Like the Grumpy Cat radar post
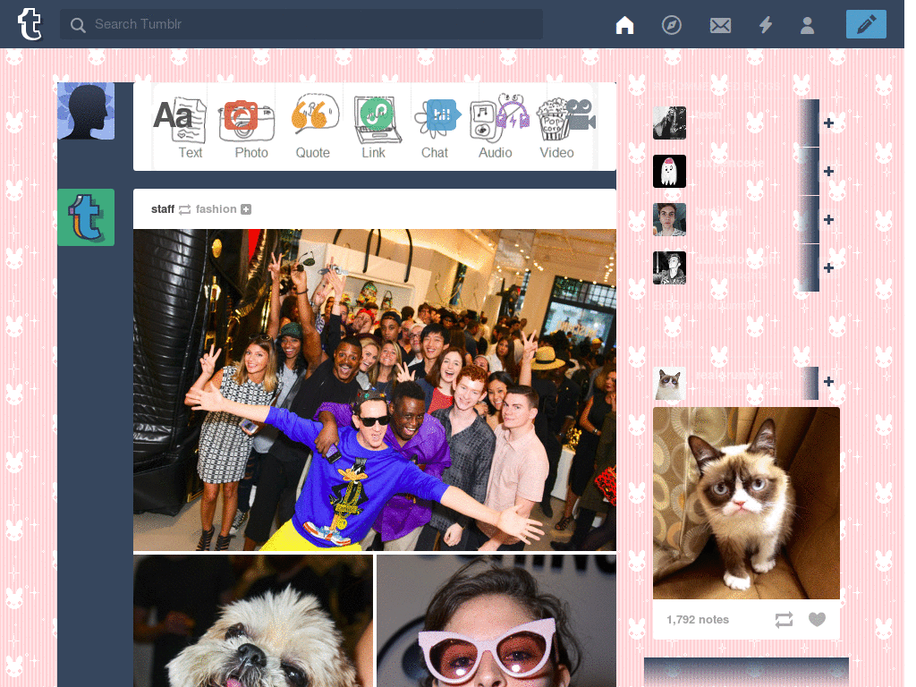916x687 pixels. (x=817, y=619)
